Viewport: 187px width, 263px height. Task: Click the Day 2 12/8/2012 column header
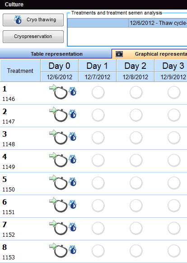[x=135, y=71]
